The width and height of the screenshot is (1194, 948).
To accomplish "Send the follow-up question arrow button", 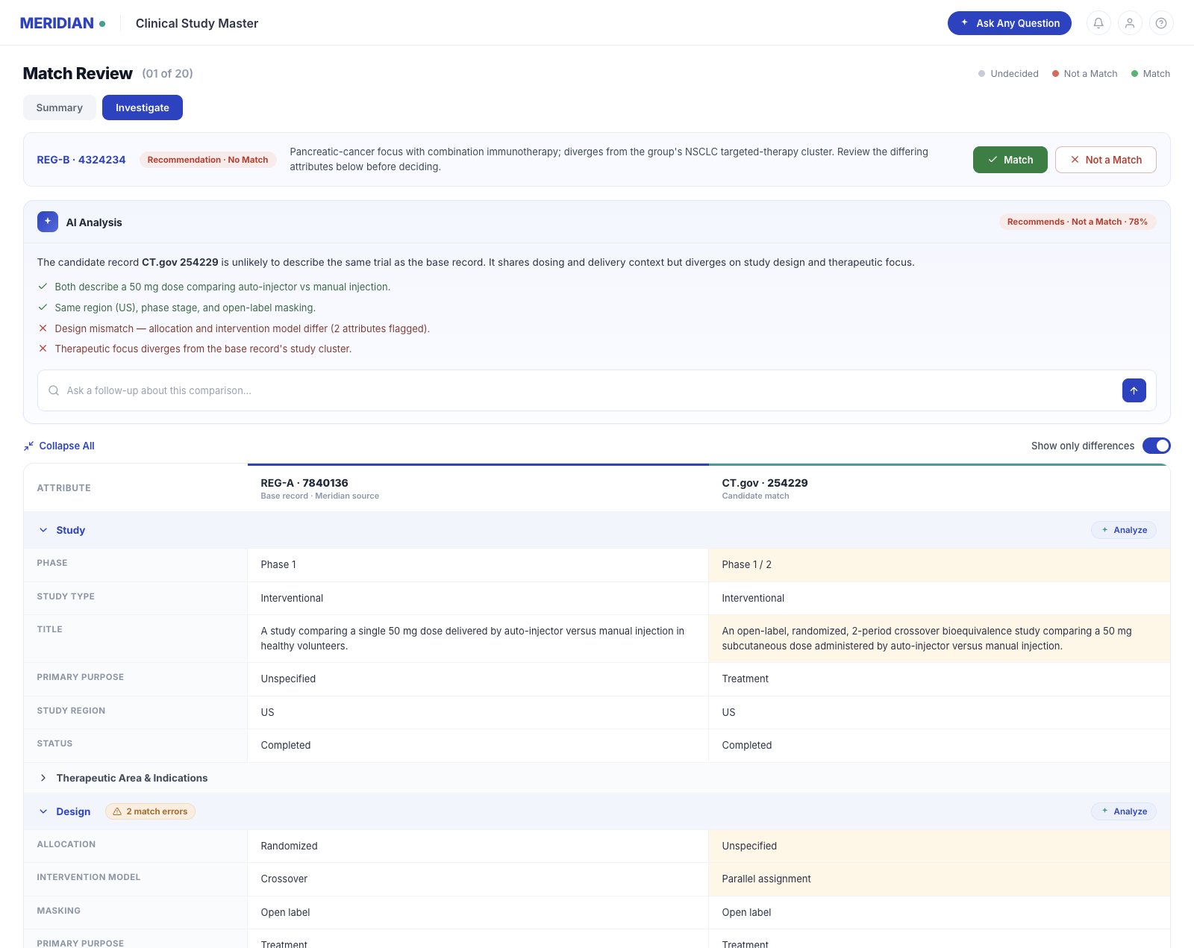I will coord(1134,390).
